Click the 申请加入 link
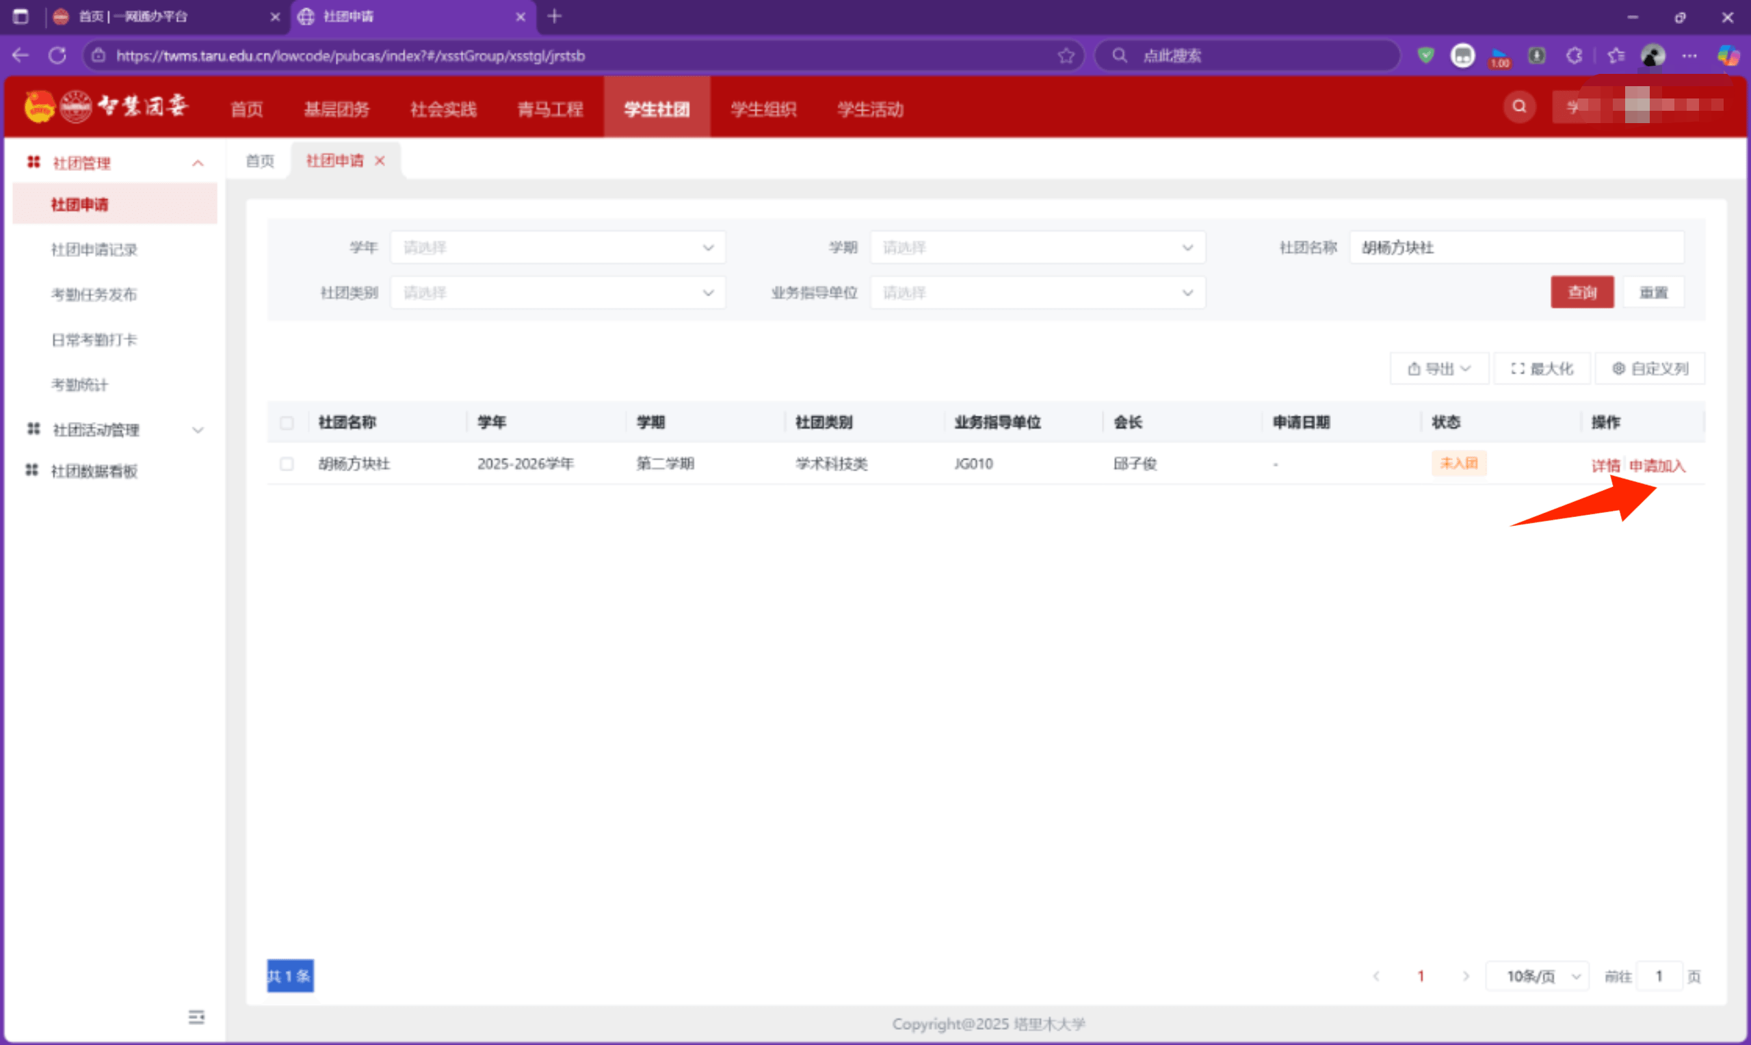Viewport: 1751px width, 1045px height. pyautogui.click(x=1657, y=466)
